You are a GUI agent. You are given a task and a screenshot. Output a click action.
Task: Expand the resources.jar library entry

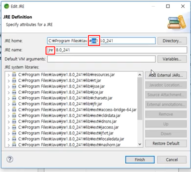[x=9, y=75]
